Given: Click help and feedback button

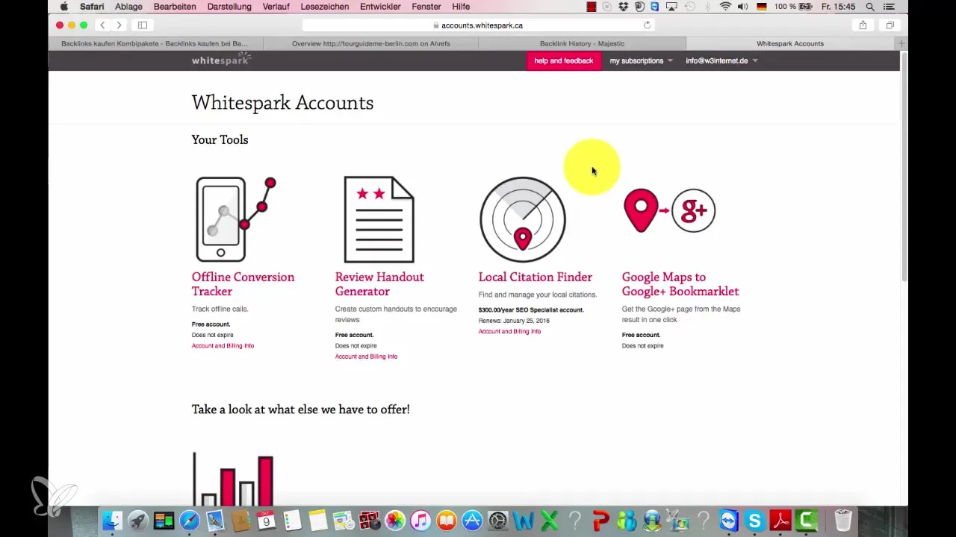Looking at the screenshot, I should [x=564, y=60].
